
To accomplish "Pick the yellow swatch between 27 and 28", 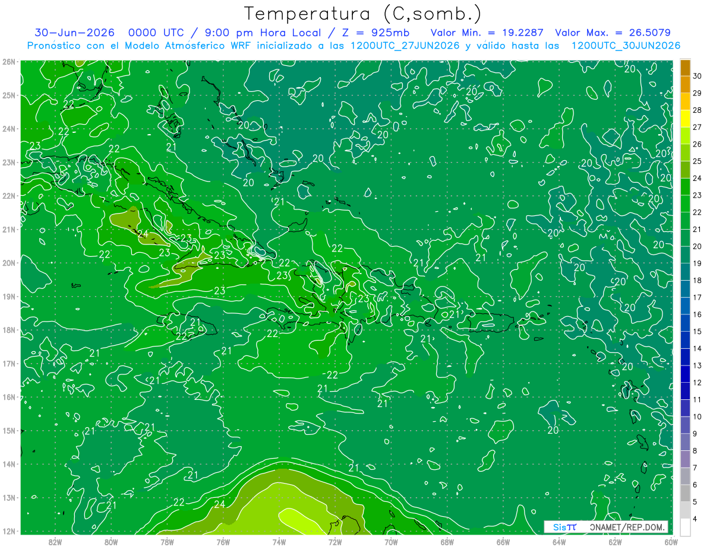I will click(x=685, y=118).
